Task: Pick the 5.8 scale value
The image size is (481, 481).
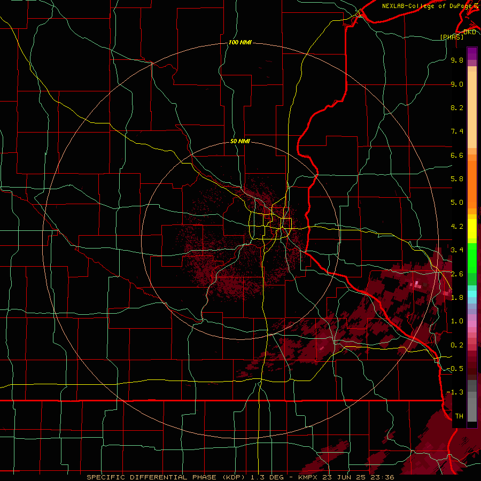Action: (457, 179)
